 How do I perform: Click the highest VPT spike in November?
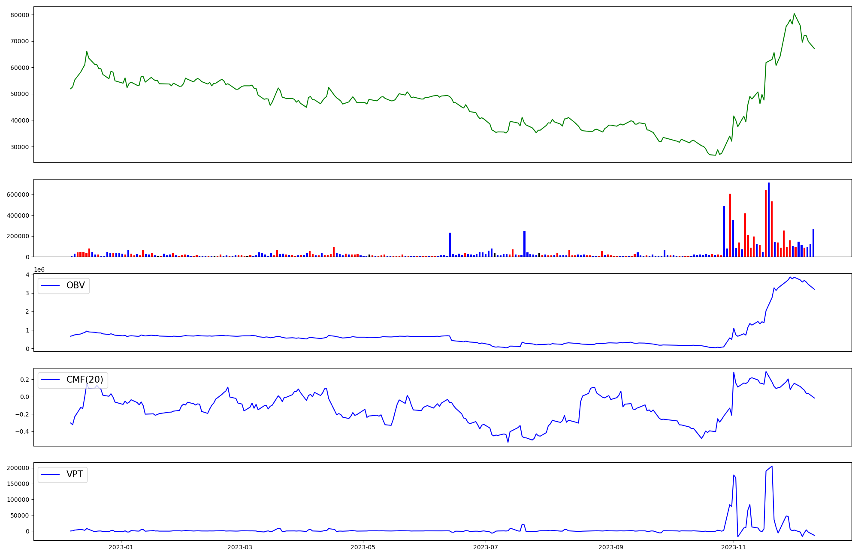772,467
